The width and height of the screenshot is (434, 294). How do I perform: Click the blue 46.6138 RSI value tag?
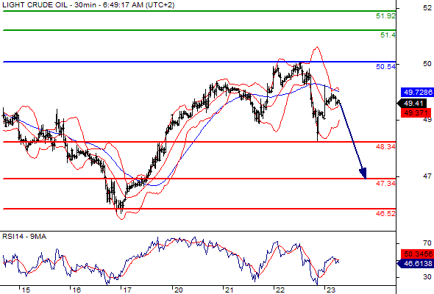point(415,264)
